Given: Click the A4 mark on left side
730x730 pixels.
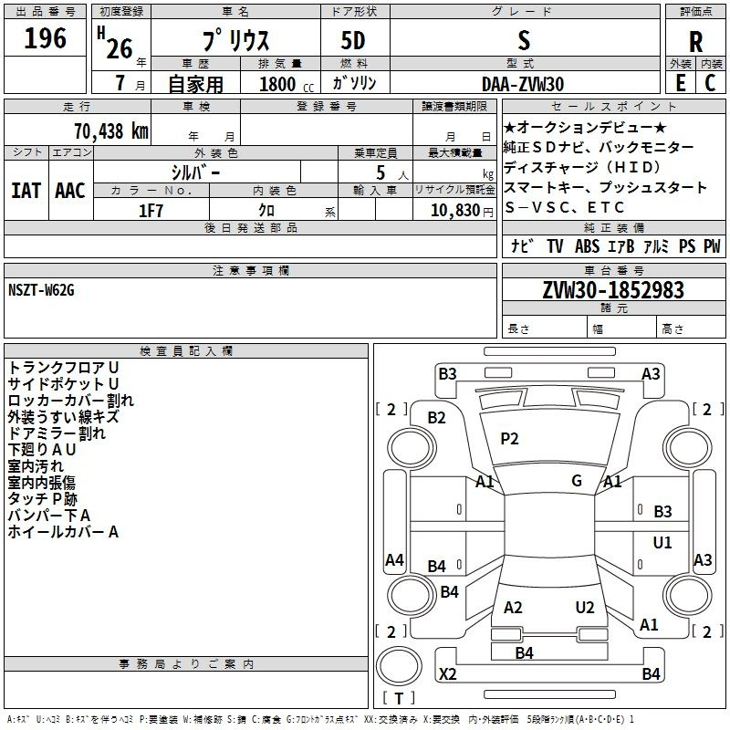Looking at the screenshot, I should [x=394, y=559].
